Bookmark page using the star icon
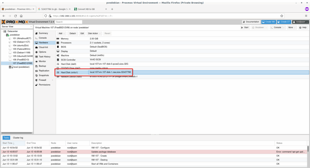This screenshot has width=310, height=168. [x=282, y=16]
